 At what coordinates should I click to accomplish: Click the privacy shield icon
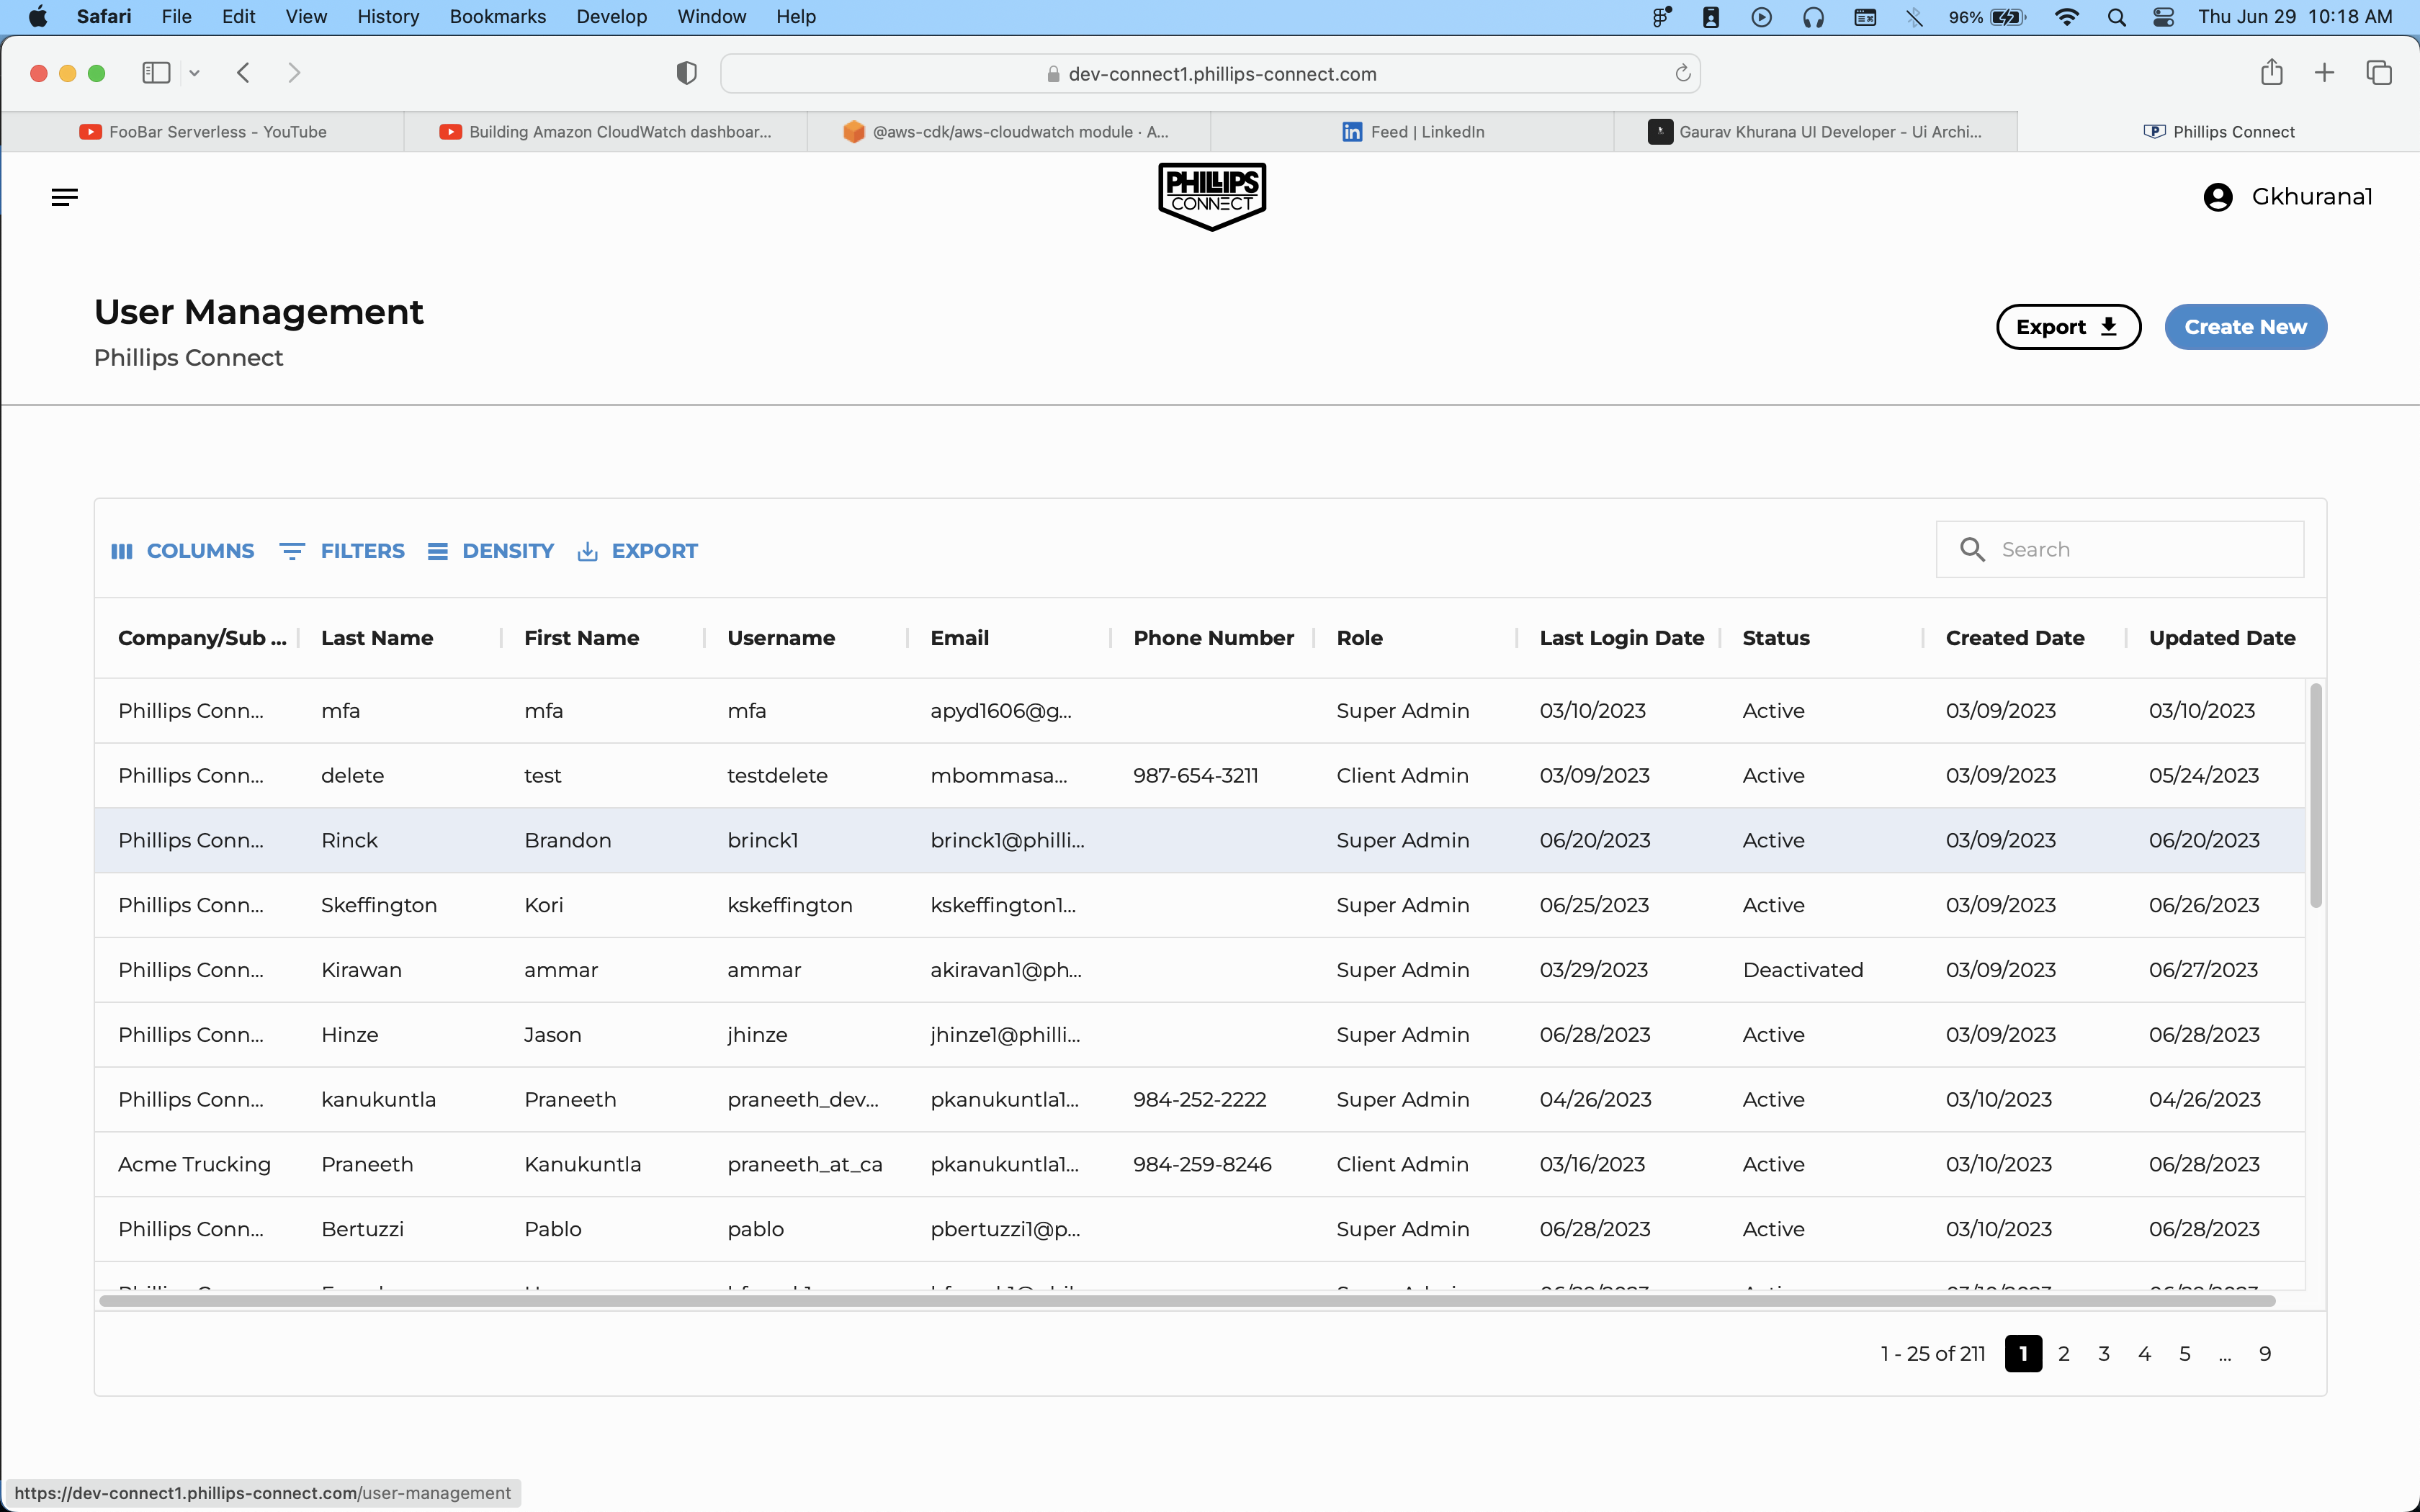click(x=686, y=73)
